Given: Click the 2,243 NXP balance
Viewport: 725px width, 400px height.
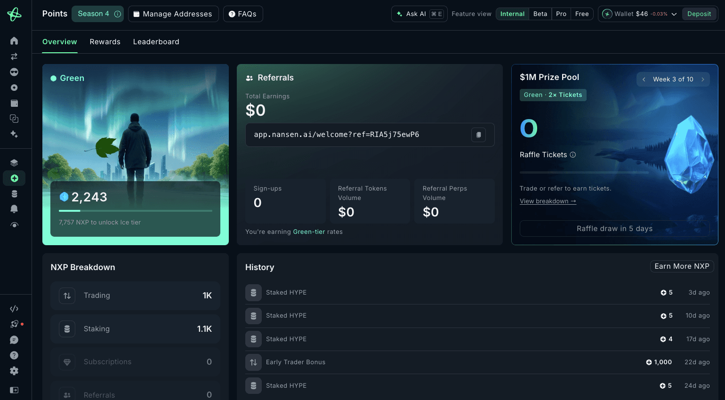Looking at the screenshot, I should 83,197.
